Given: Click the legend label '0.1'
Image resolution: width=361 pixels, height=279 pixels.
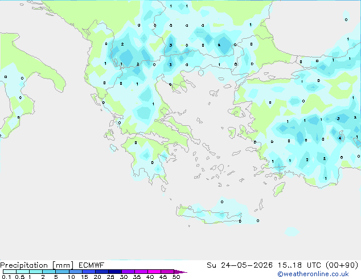Looking at the screenshot, I should 6,277.
